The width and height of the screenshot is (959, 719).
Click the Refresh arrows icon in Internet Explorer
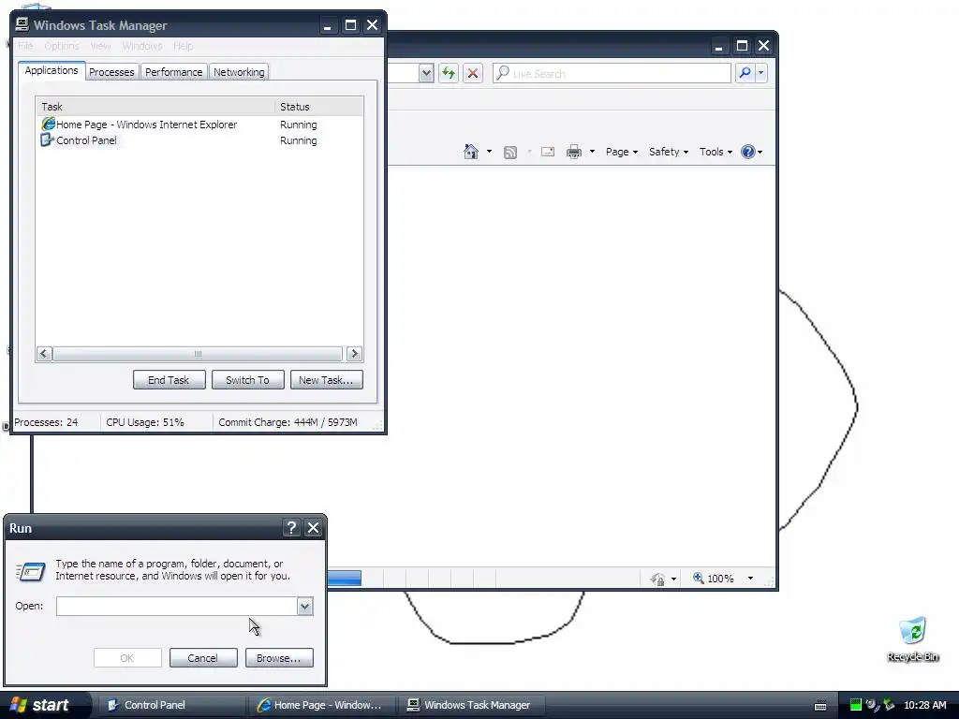(449, 73)
